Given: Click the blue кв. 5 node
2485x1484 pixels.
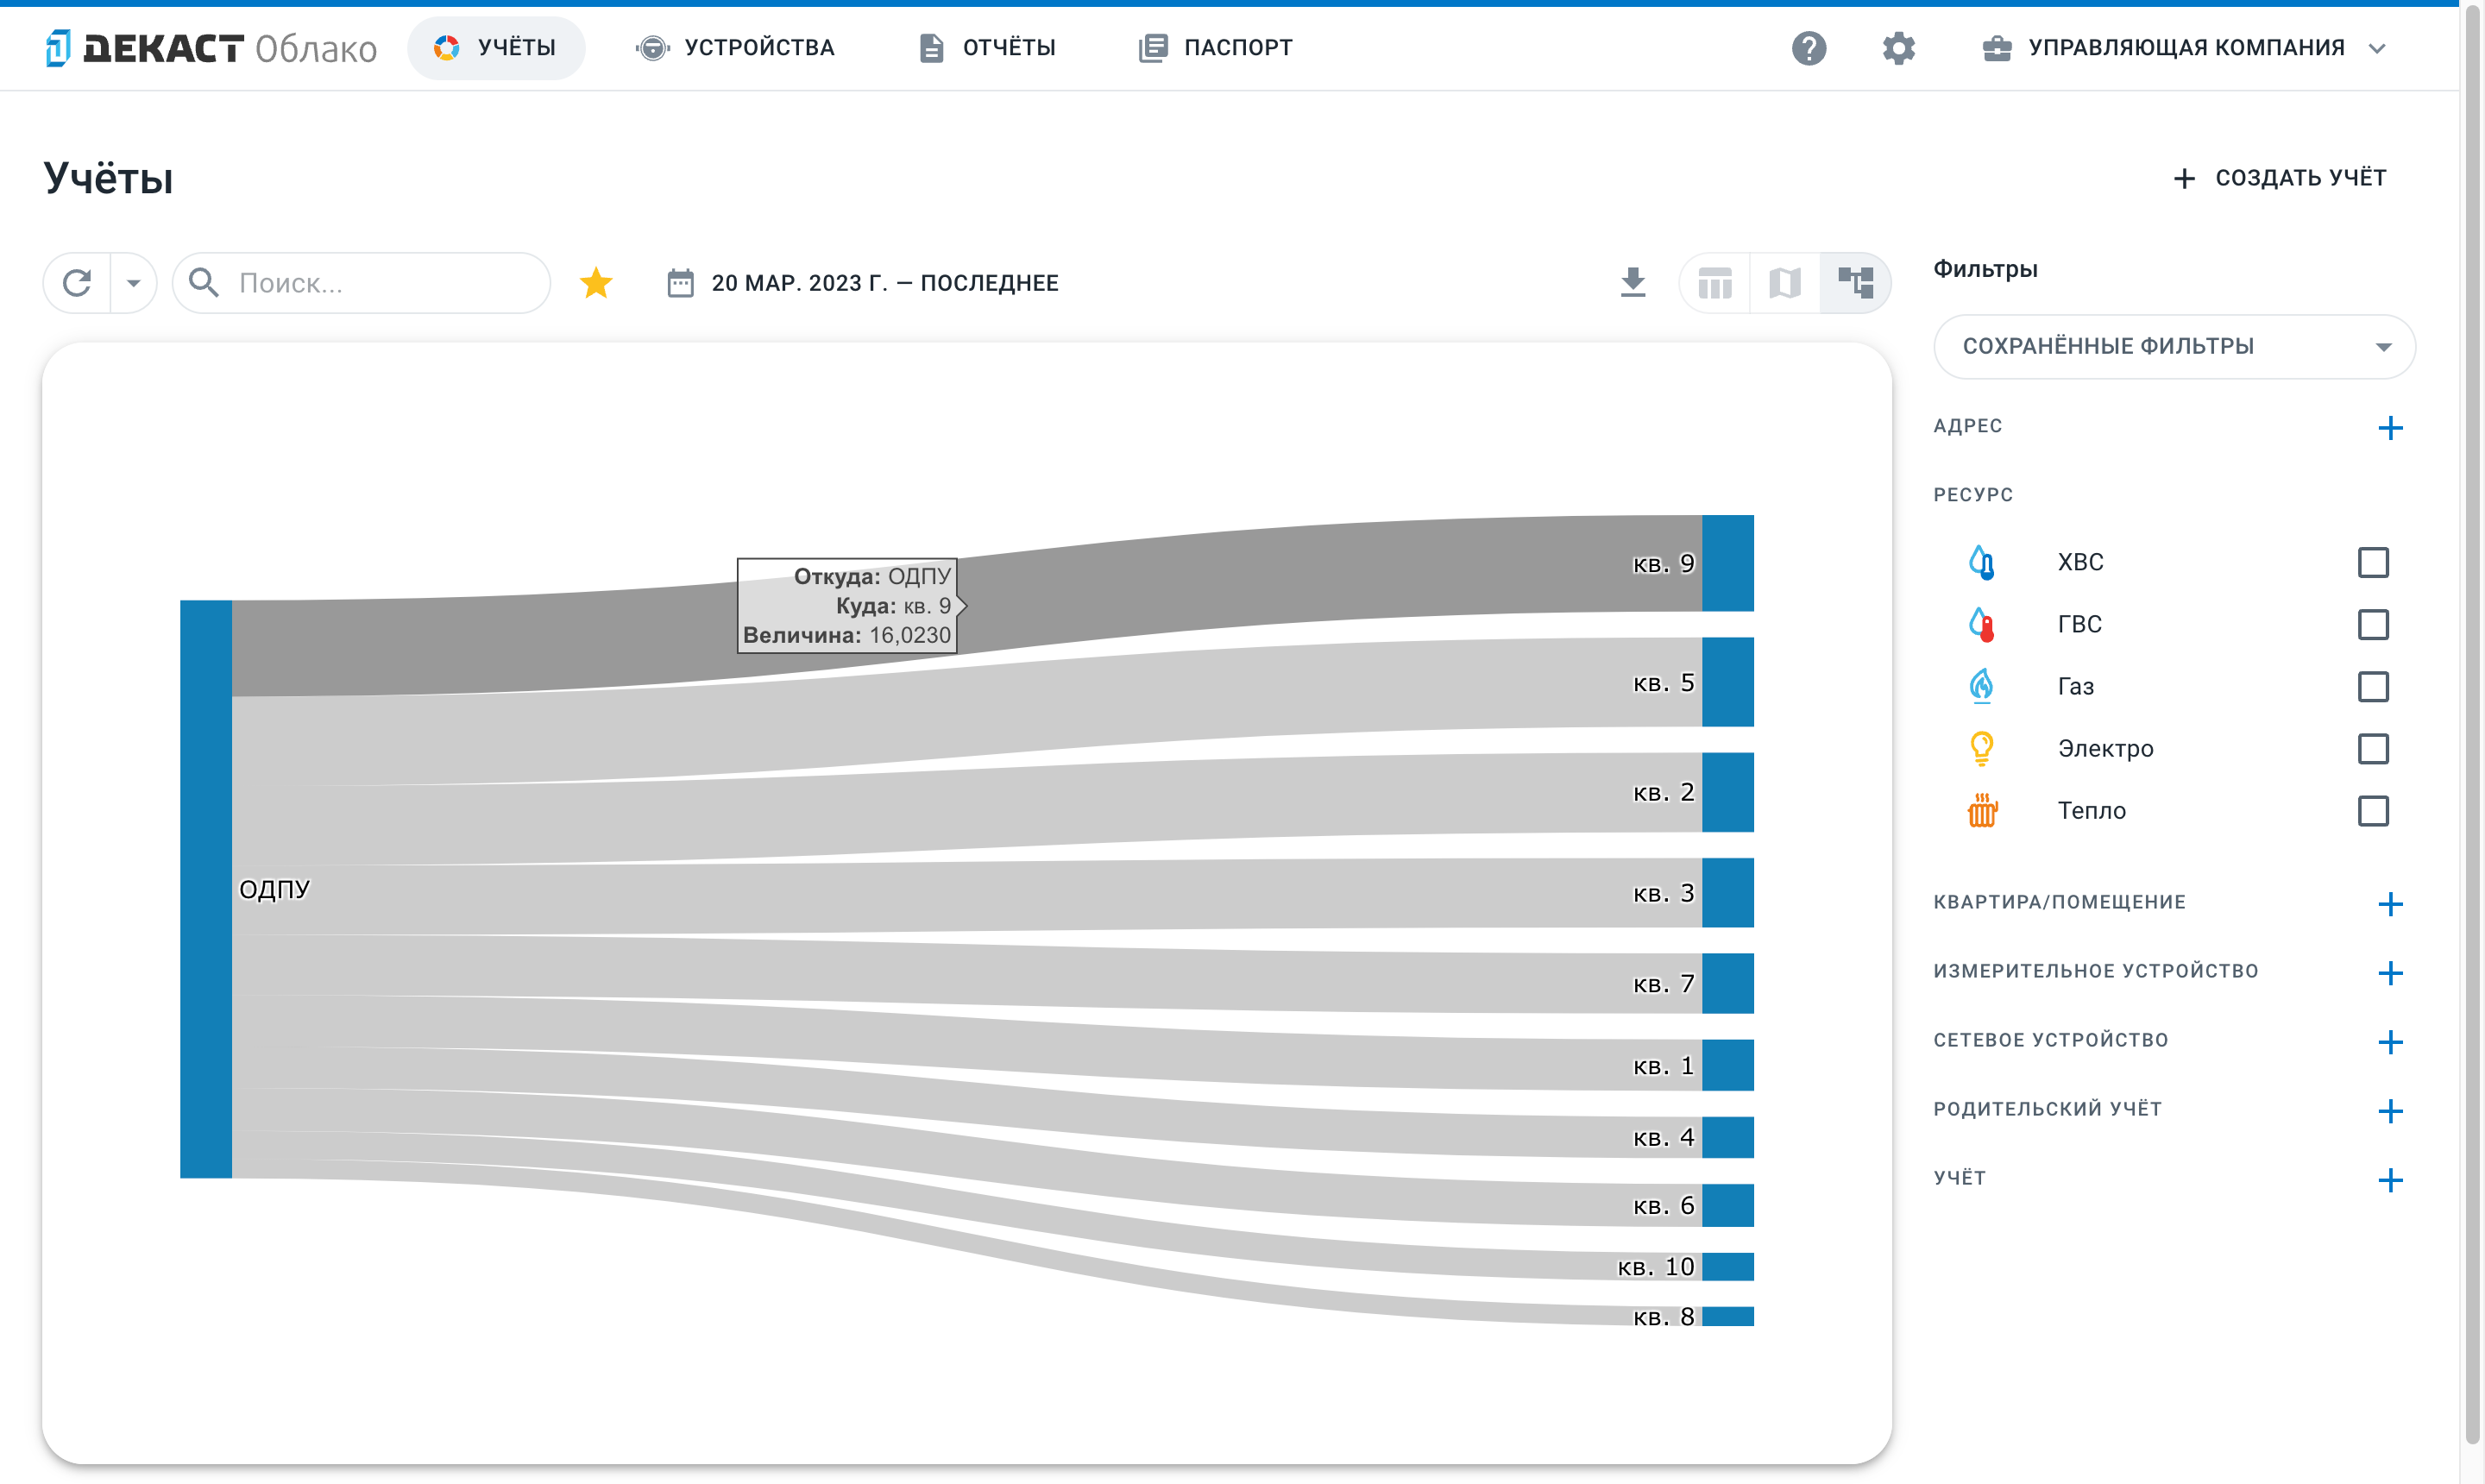Looking at the screenshot, I should tap(1727, 682).
